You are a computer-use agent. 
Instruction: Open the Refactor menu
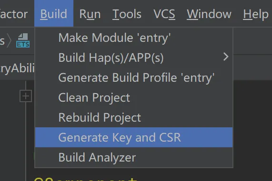(14, 14)
